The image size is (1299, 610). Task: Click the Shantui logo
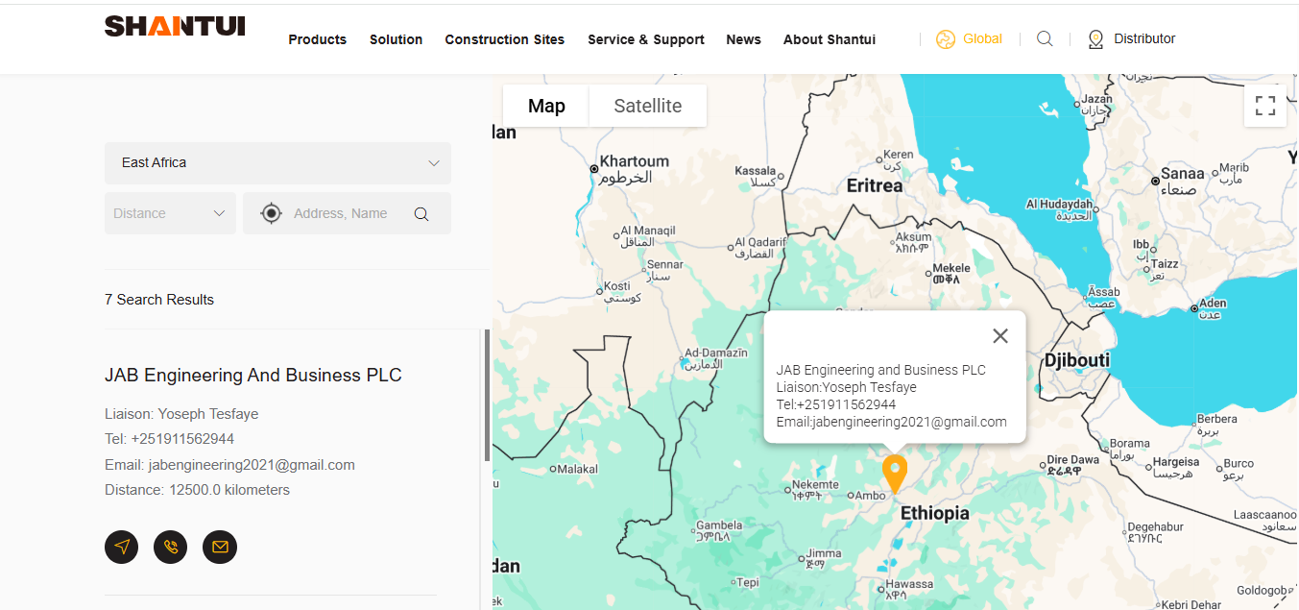tap(175, 26)
